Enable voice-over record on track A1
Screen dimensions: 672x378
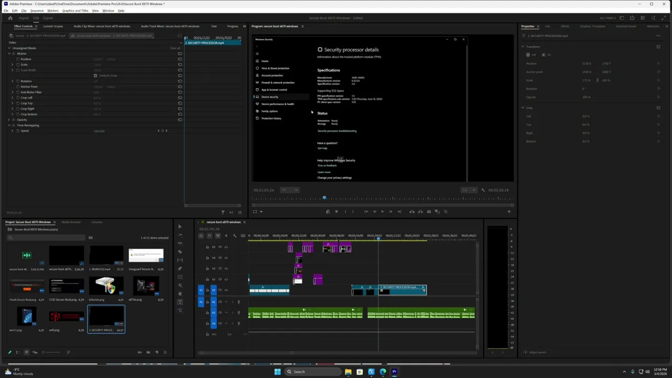pyautogui.click(x=238, y=302)
